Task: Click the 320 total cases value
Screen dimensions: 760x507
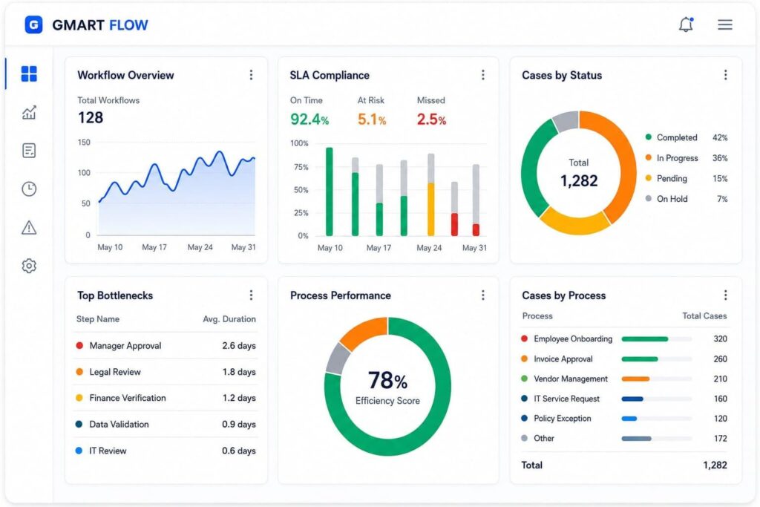Action: pos(720,338)
